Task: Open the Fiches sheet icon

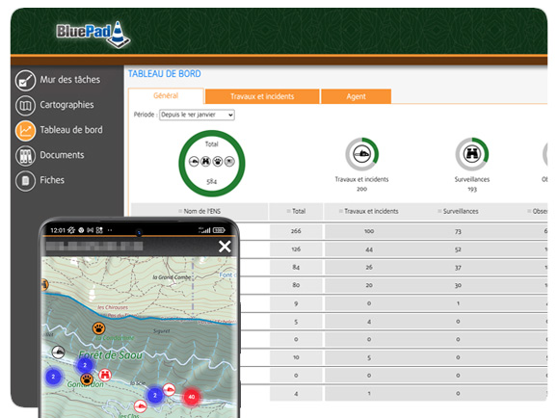Action: point(25,181)
